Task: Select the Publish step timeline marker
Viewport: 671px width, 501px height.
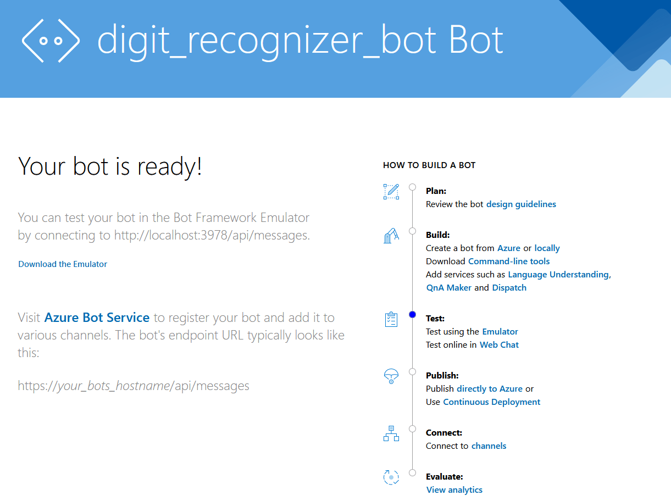Action: pyautogui.click(x=412, y=372)
